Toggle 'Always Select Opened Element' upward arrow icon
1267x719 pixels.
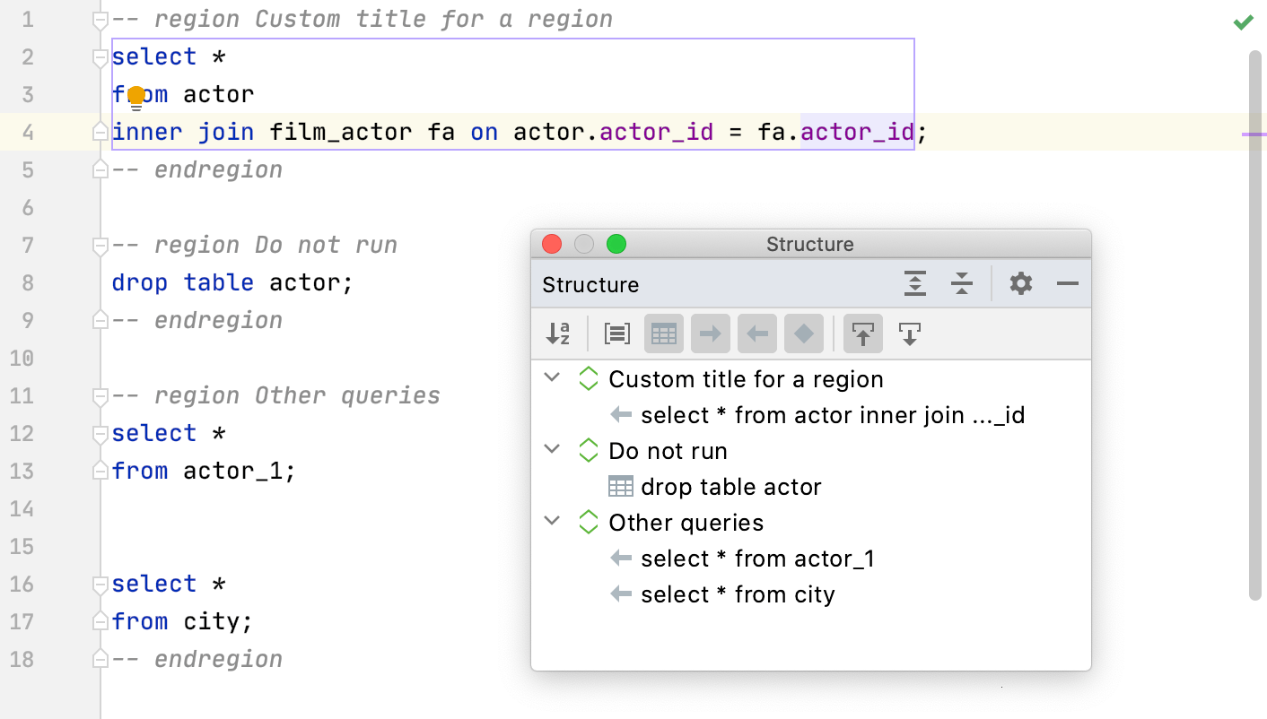point(862,334)
